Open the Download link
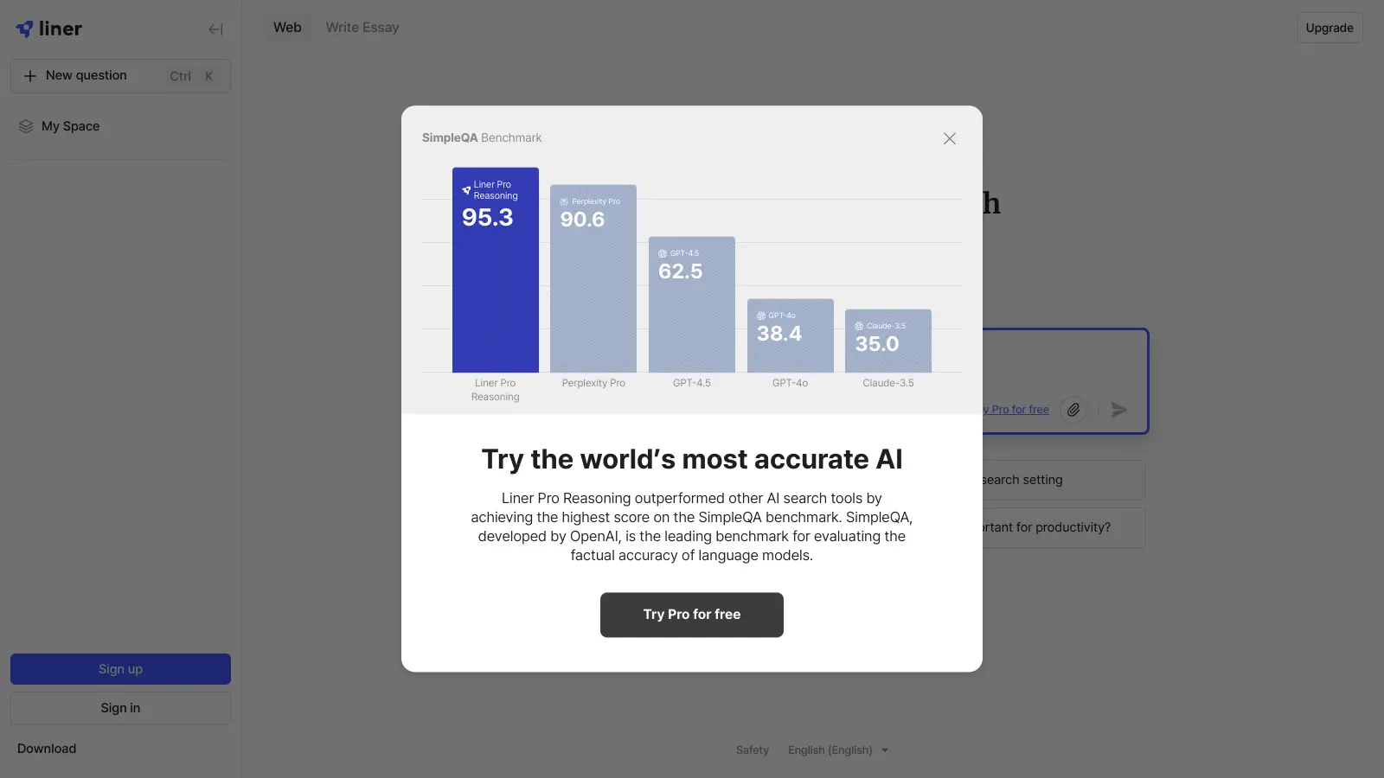 click(47, 749)
